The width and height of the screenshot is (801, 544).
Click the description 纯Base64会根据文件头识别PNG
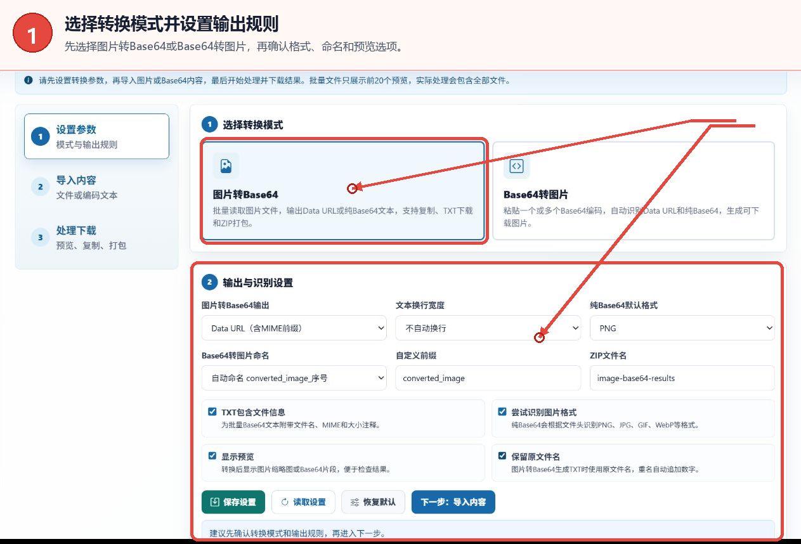pyautogui.click(x=605, y=425)
